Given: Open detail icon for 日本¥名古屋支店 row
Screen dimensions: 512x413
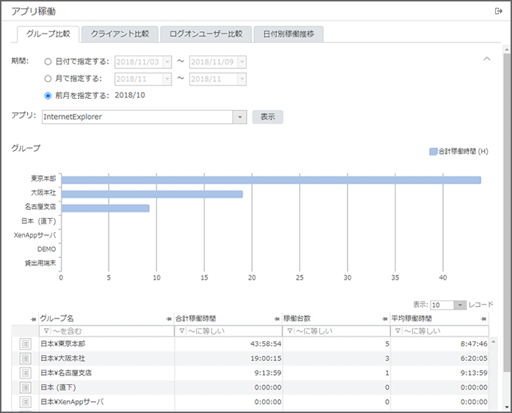Looking at the screenshot, I should [x=26, y=373].
